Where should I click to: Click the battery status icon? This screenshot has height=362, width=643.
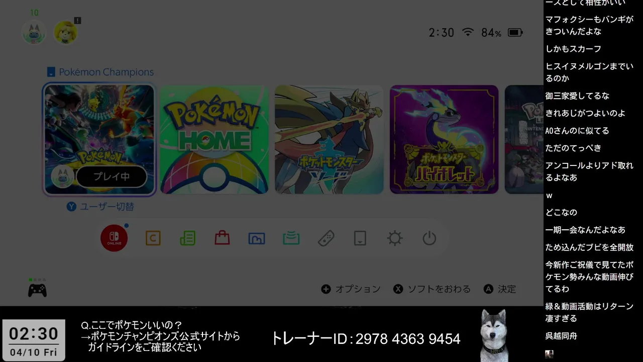(515, 33)
